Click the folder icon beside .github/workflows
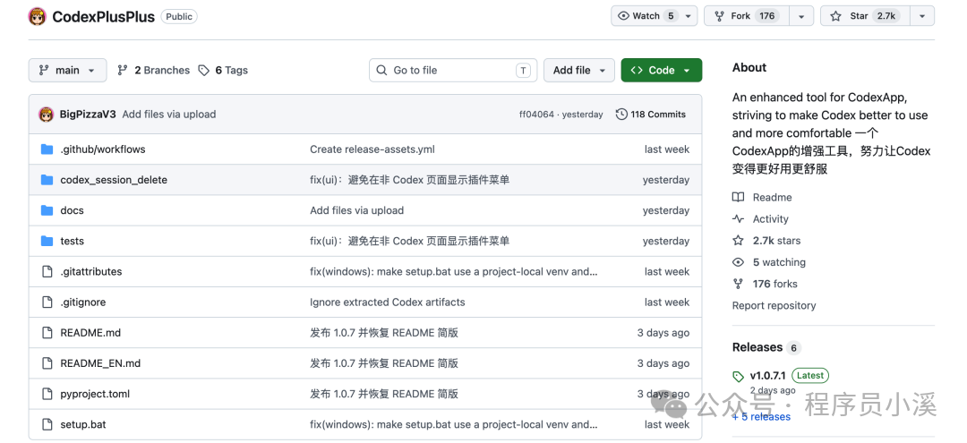This screenshot has width=967, height=443. [47, 149]
